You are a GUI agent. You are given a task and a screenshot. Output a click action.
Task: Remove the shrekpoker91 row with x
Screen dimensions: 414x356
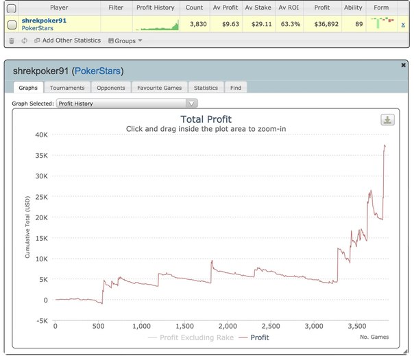(403, 25)
